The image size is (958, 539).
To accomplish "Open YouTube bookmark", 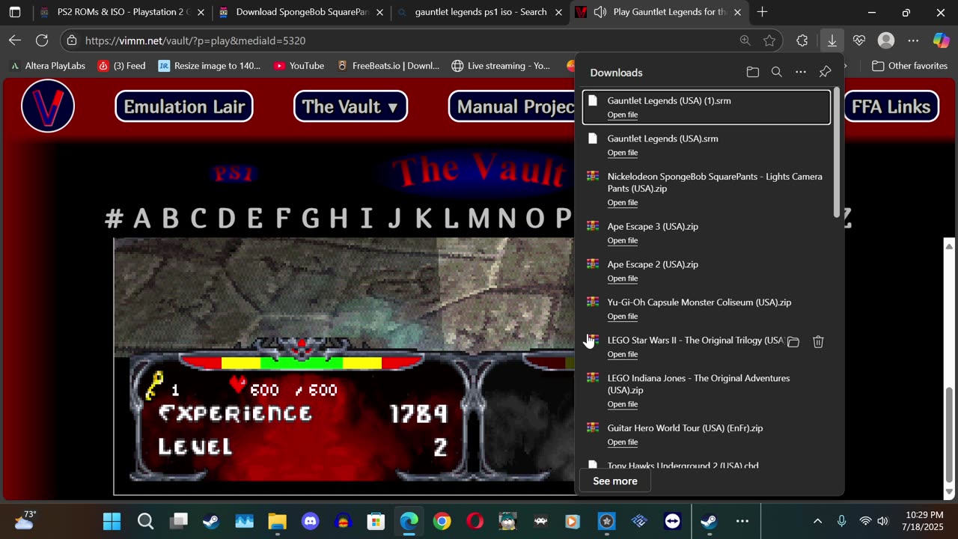I will click(x=299, y=66).
